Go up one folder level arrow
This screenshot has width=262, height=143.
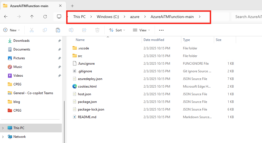click(32, 16)
